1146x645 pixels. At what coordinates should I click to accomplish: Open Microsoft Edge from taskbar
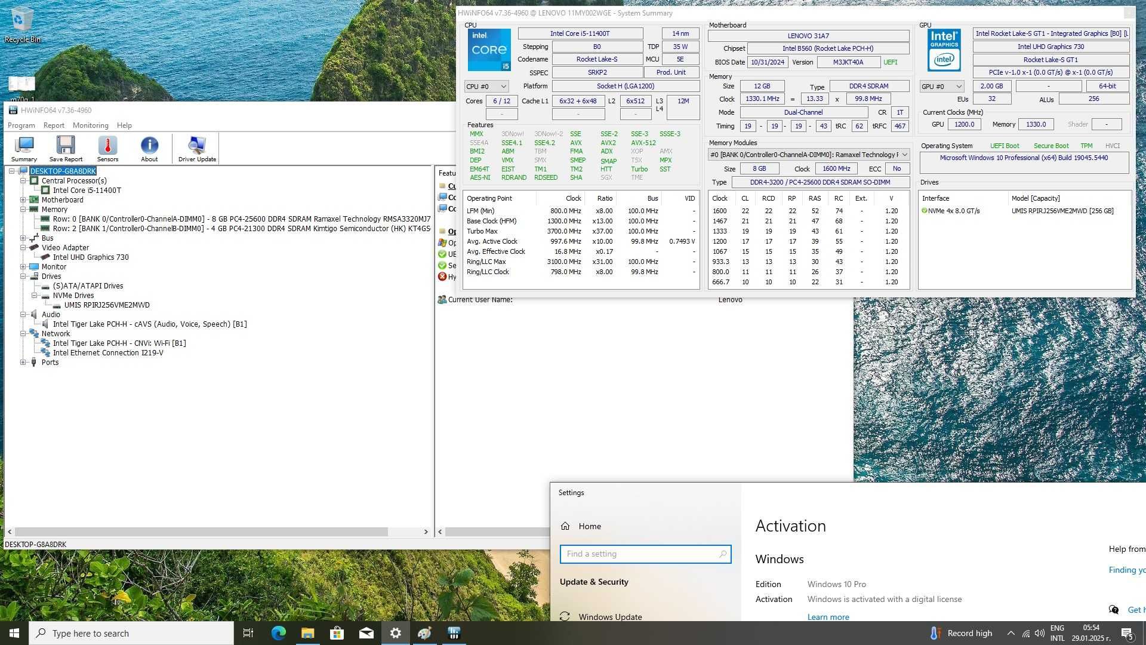pyautogui.click(x=278, y=633)
